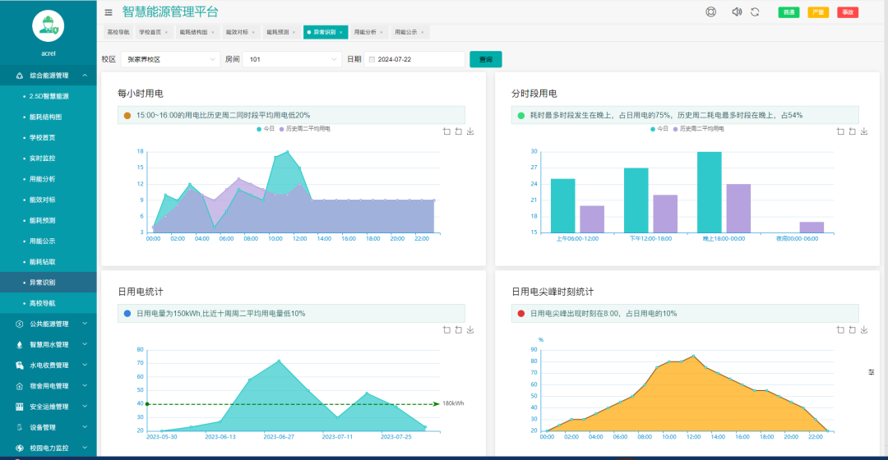Open 2.5D智慧能源 in the sidebar
Viewport: 888px width, 460px height.
tap(49, 96)
